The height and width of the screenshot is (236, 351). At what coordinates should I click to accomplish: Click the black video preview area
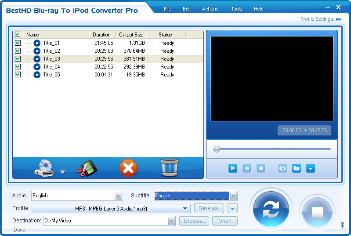coord(272,79)
